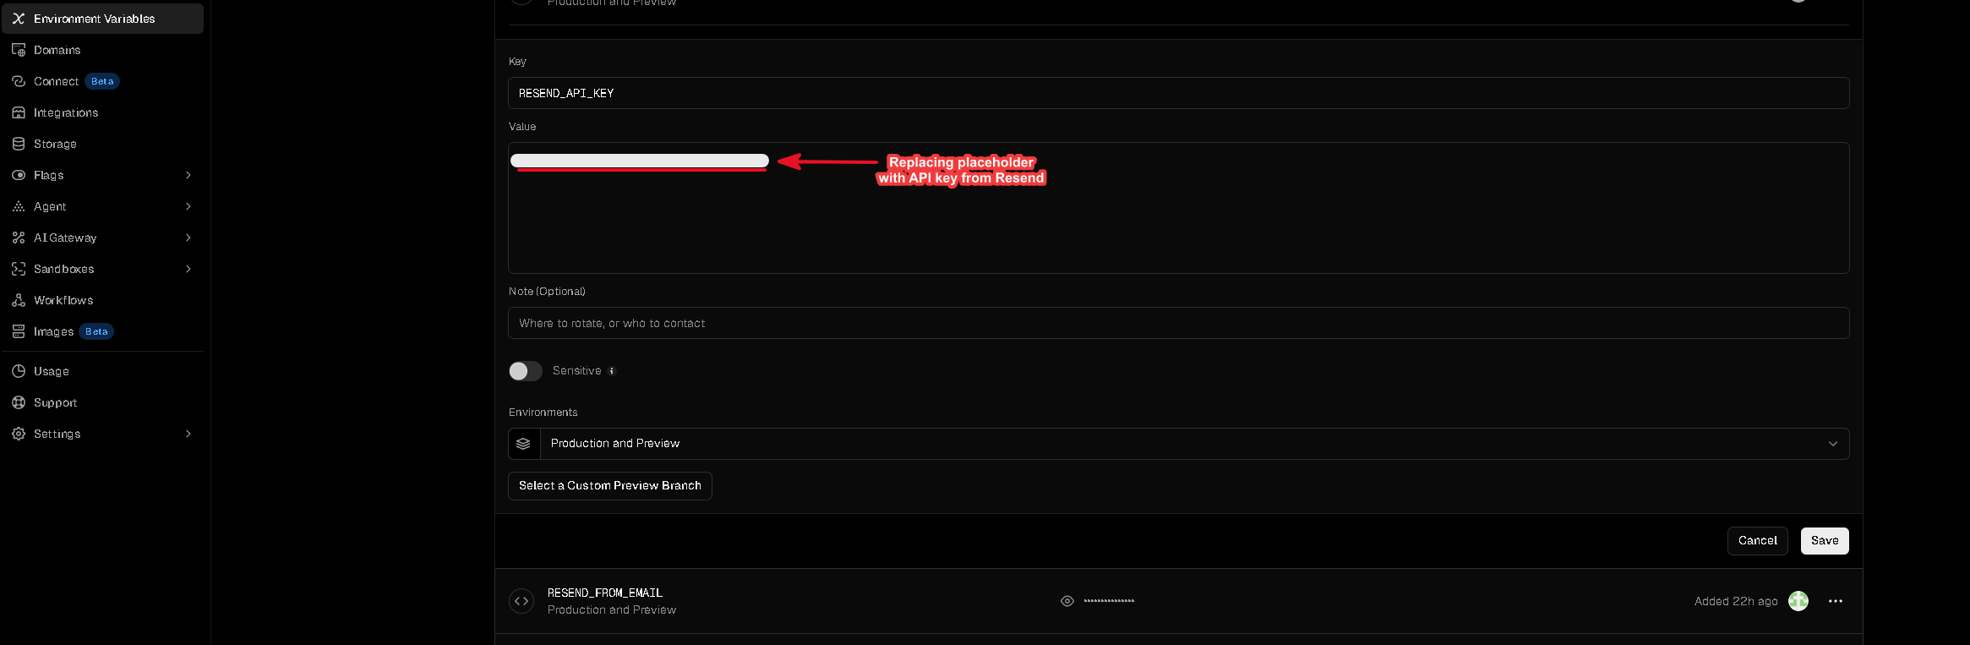1970x645 pixels.
Task: Click the Storage database icon
Action: [19, 144]
